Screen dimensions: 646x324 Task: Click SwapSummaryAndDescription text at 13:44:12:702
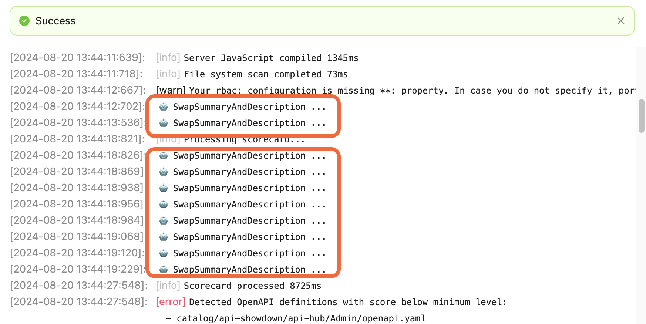coord(239,107)
